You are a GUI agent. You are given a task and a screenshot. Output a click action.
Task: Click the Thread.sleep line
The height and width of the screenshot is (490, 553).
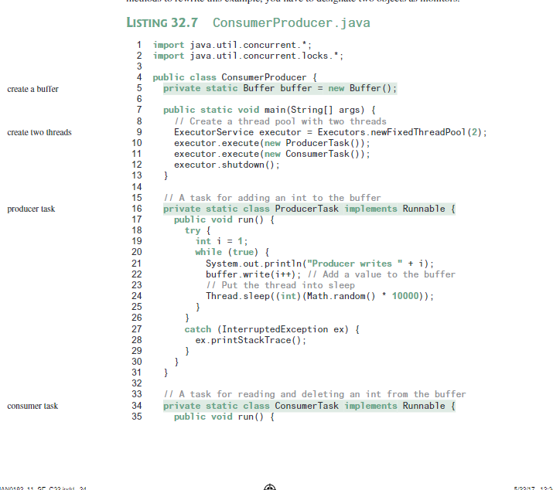click(x=320, y=296)
